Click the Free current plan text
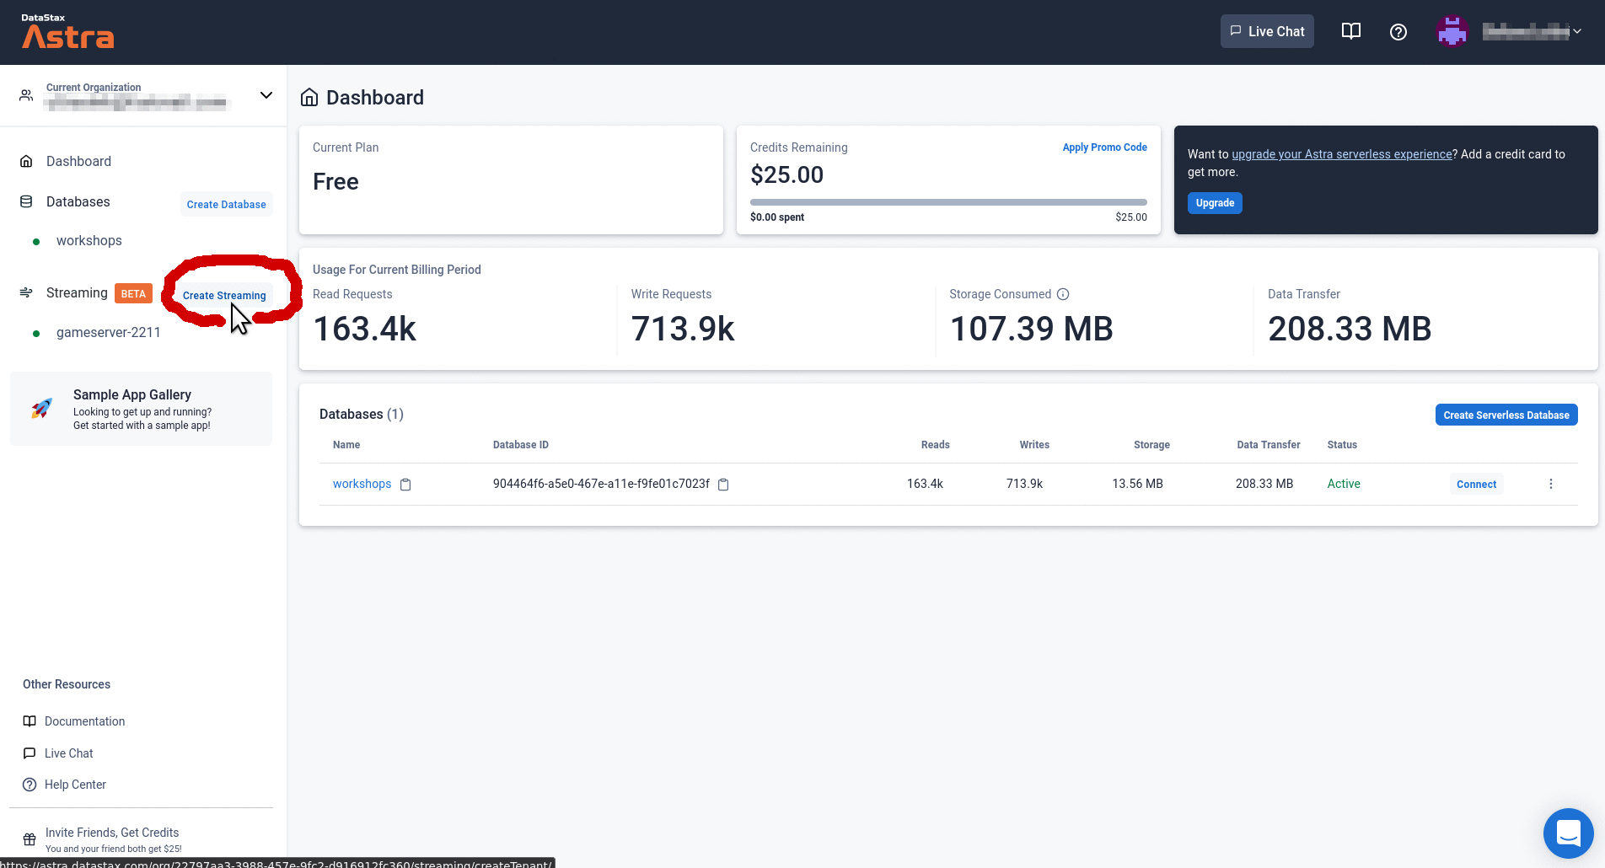Screen dimensions: 1605x868 [335, 182]
